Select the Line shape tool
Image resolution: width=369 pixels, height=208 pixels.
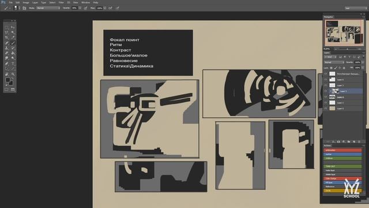13,69
